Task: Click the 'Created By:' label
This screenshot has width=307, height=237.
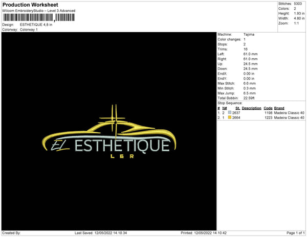Action: (x=11, y=233)
